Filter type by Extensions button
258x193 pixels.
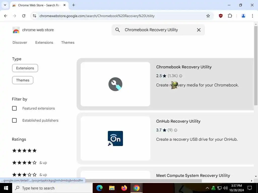coord(25,68)
